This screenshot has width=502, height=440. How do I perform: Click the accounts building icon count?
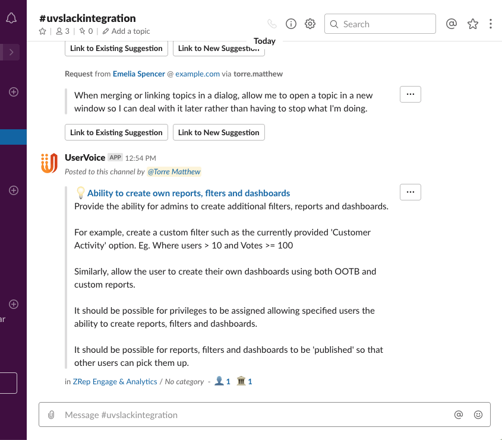[x=244, y=381]
